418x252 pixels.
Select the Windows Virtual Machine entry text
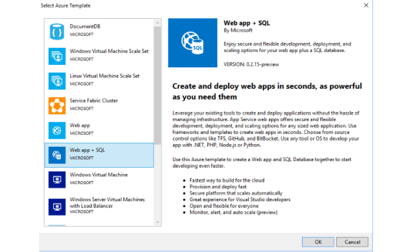tap(98, 175)
